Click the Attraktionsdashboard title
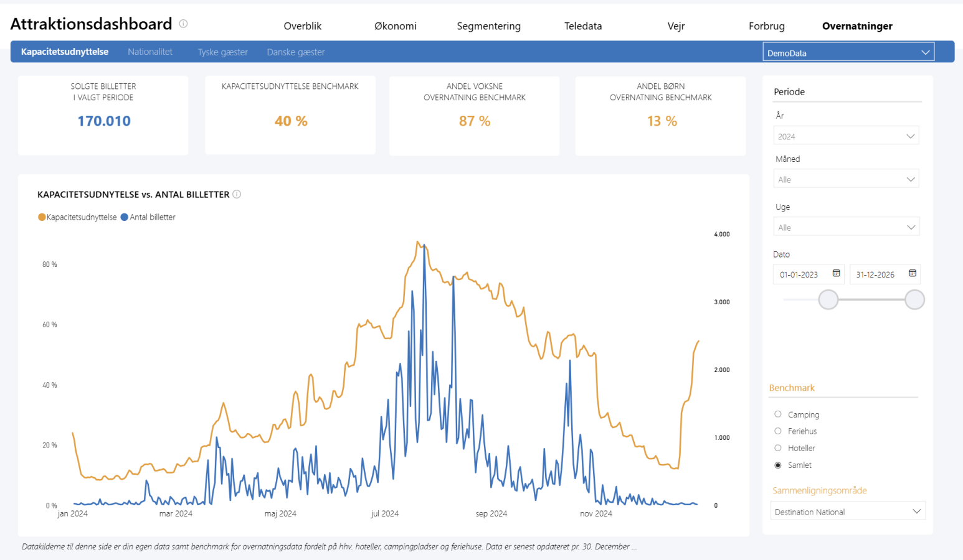Image resolution: width=963 pixels, height=560 pixels. (x=91, y=24)
